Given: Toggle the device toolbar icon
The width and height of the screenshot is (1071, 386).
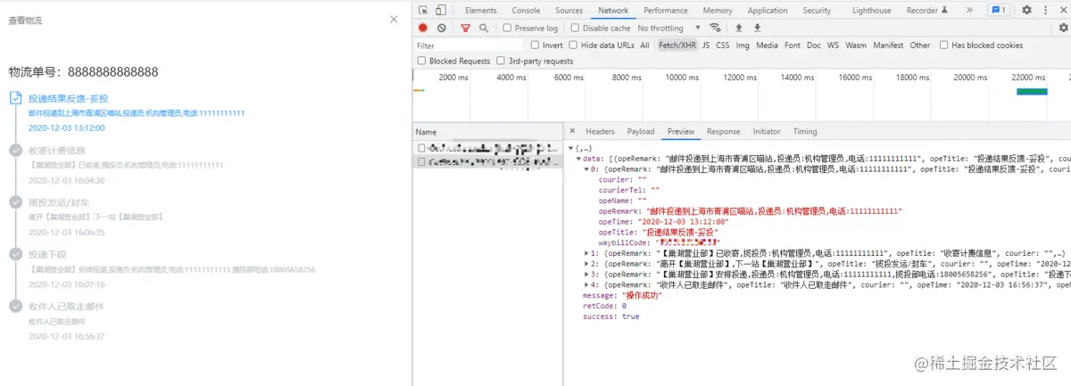Looking at the screenshot, I should 442,11.
